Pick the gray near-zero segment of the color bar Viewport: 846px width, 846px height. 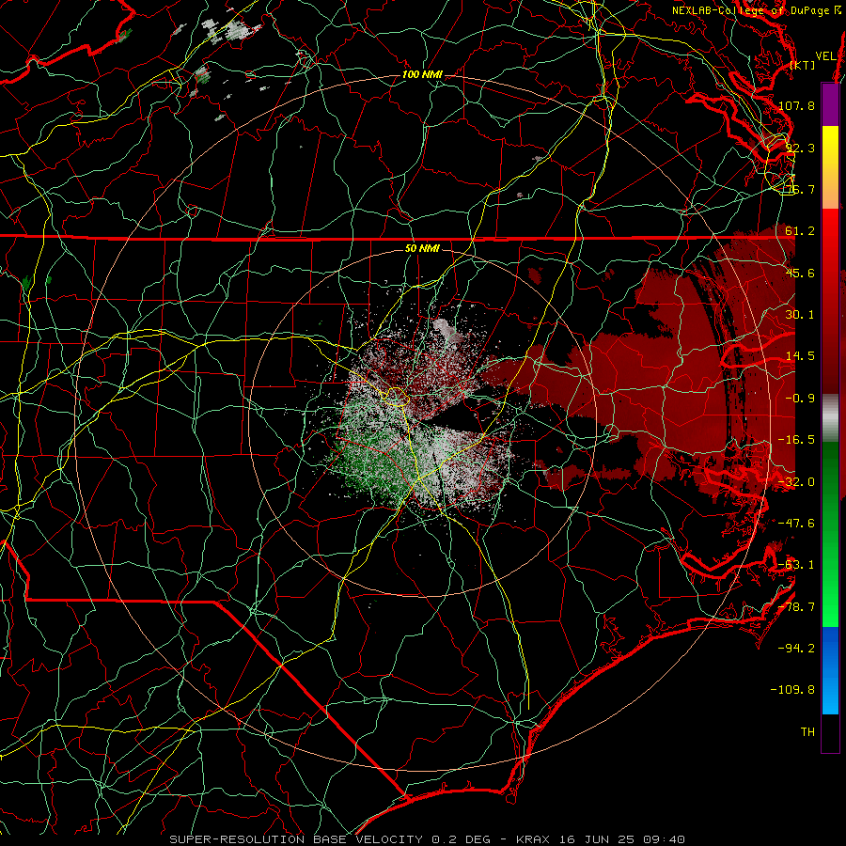coord(830,416)
